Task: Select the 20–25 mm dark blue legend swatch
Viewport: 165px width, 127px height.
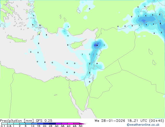Action: (x=47, y=124)
